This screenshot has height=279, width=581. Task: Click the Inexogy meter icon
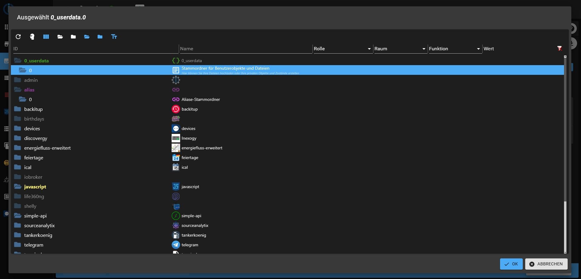(176, 138)
